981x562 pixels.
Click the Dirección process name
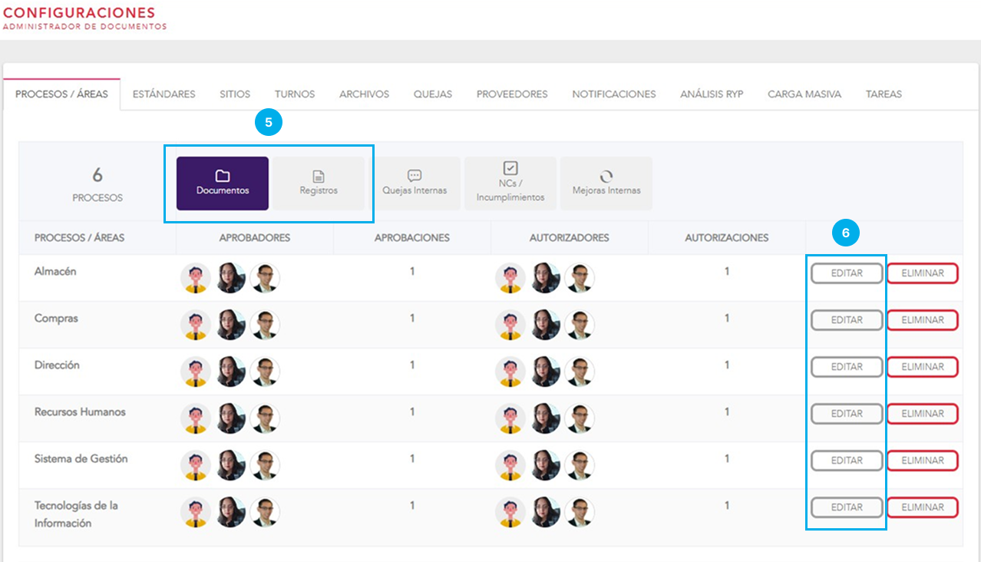[x=57, y=365]
